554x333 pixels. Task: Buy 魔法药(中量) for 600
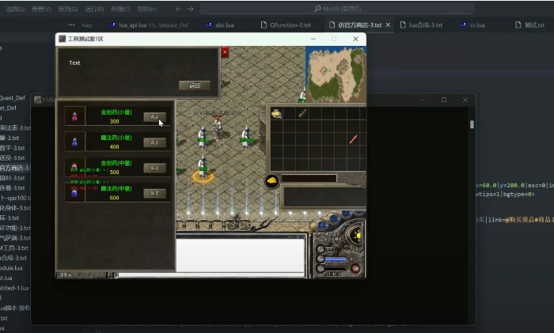[154, 193]
